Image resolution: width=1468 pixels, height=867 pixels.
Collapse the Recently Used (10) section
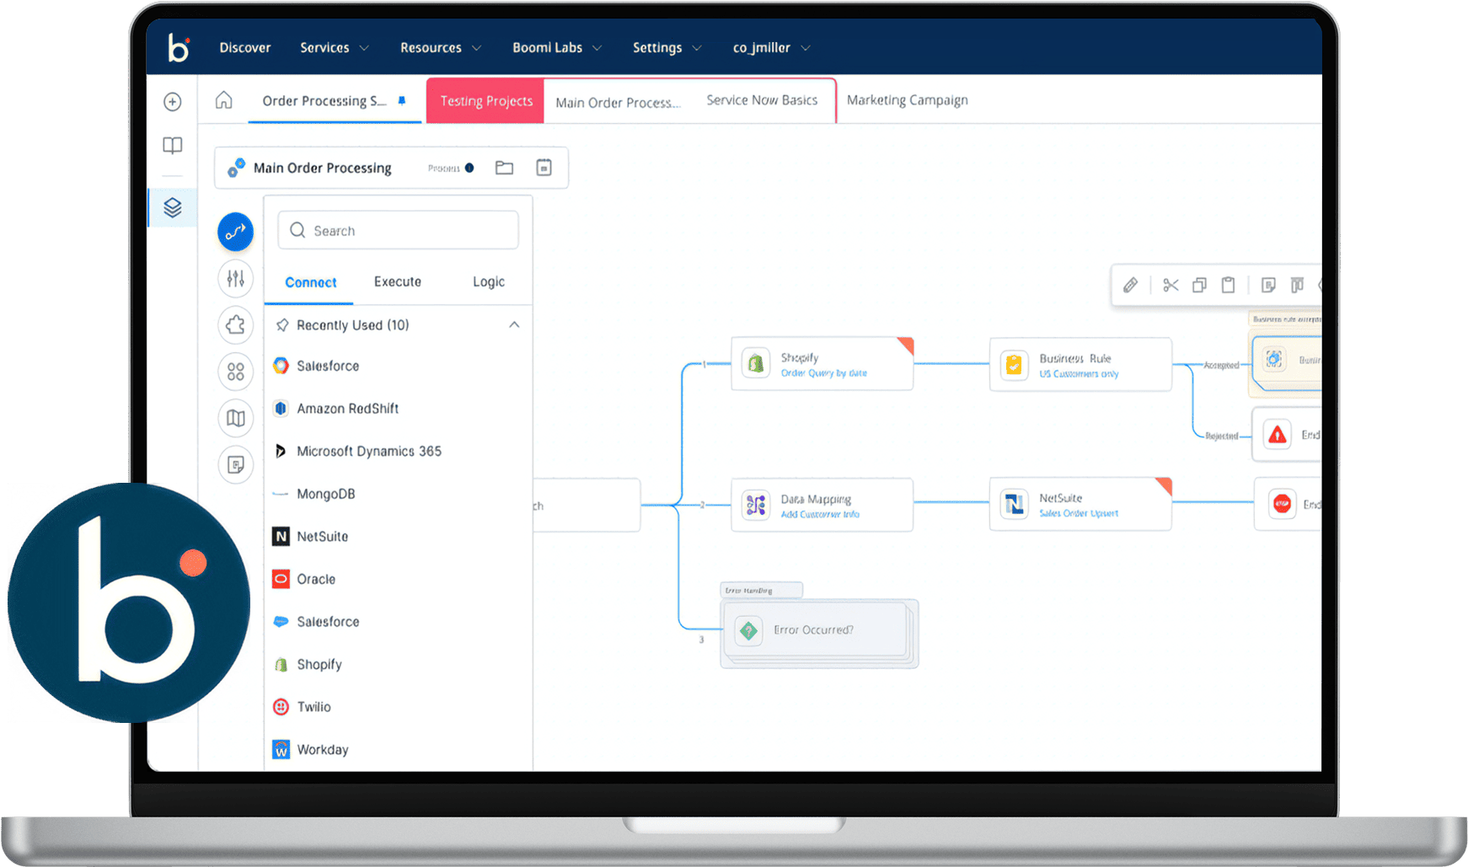(514, 325)
